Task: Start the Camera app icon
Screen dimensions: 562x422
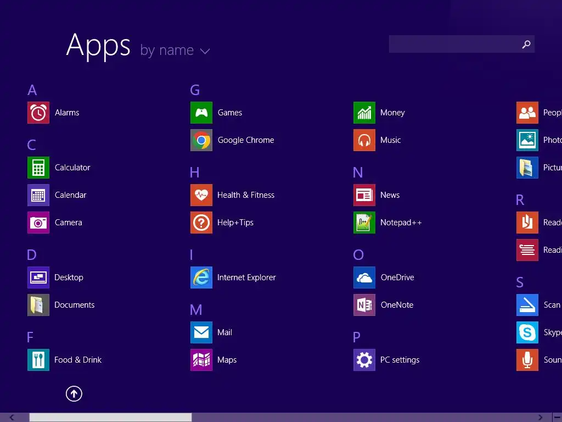Action: (38, 223)
